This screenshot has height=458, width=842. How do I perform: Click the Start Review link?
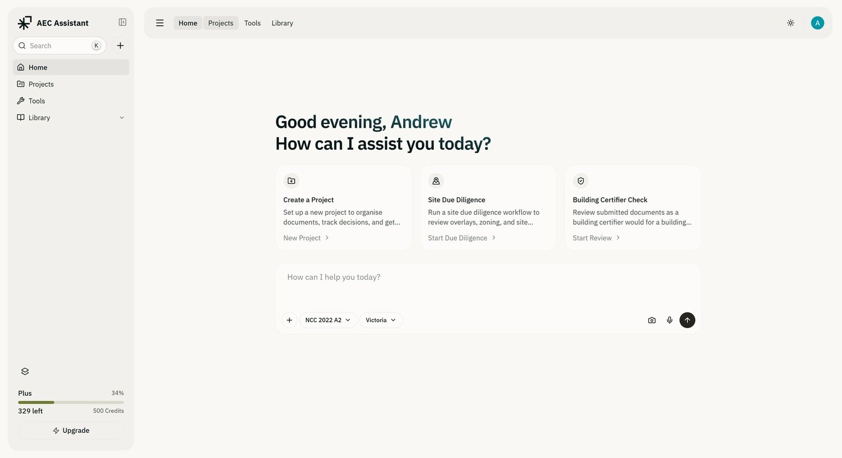(x=596, y=238)
